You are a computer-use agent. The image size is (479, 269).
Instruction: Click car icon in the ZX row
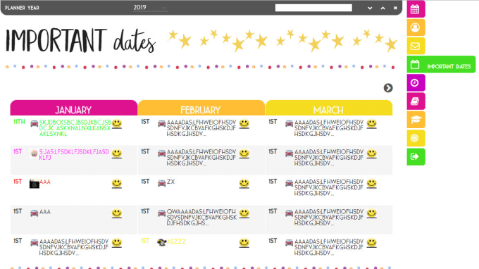tap(161, 183)
